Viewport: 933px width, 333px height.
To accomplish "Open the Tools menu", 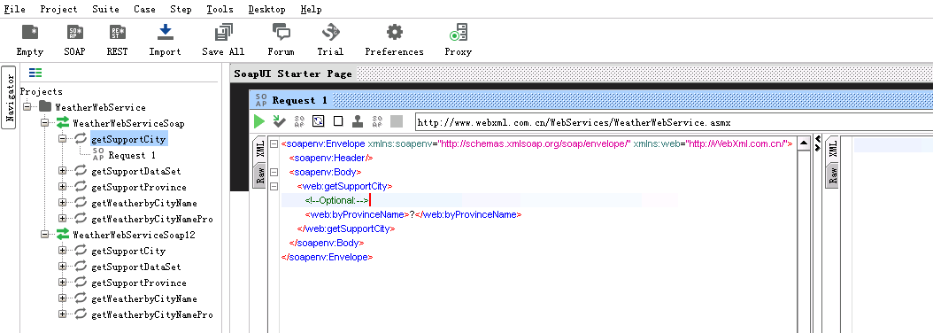I will [x=220, y=9].
